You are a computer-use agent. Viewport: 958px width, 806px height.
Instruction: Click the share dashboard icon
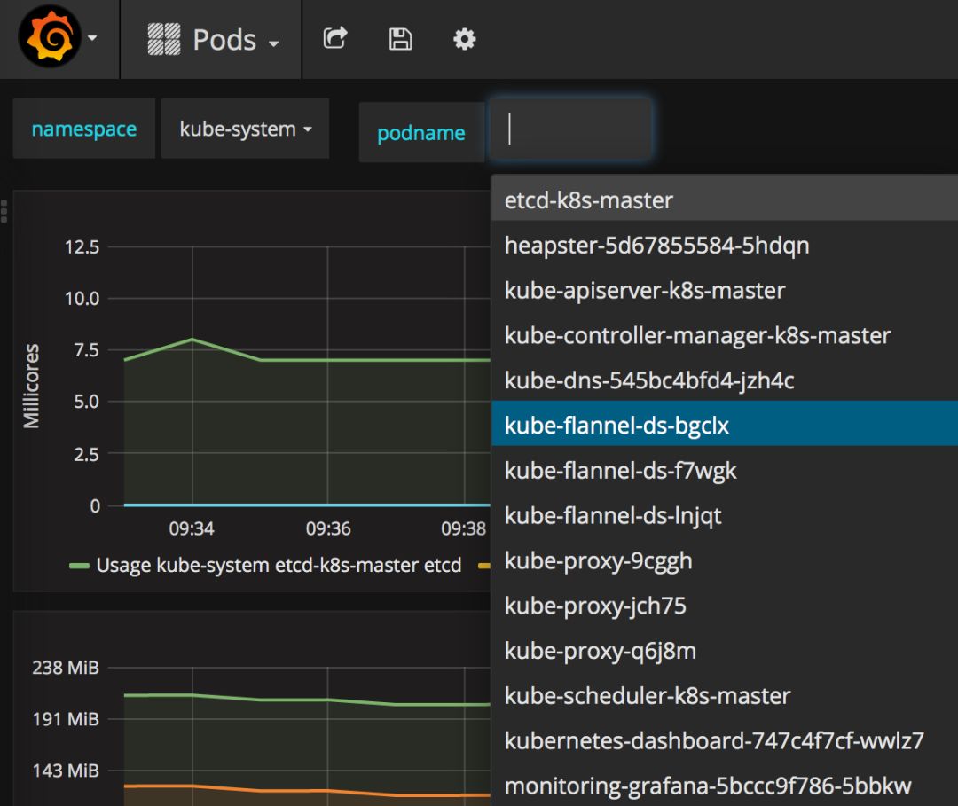[x=334, y=38]
